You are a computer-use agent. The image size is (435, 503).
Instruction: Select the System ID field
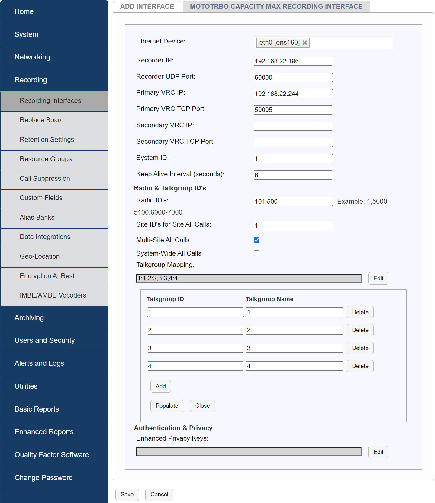[x=293, y=159]
